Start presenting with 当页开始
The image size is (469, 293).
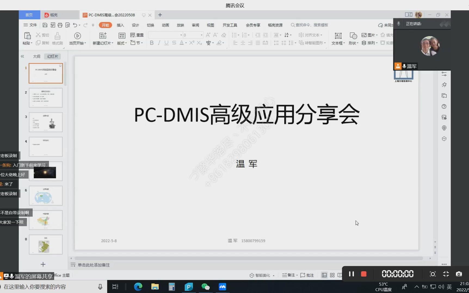point(78,39)
